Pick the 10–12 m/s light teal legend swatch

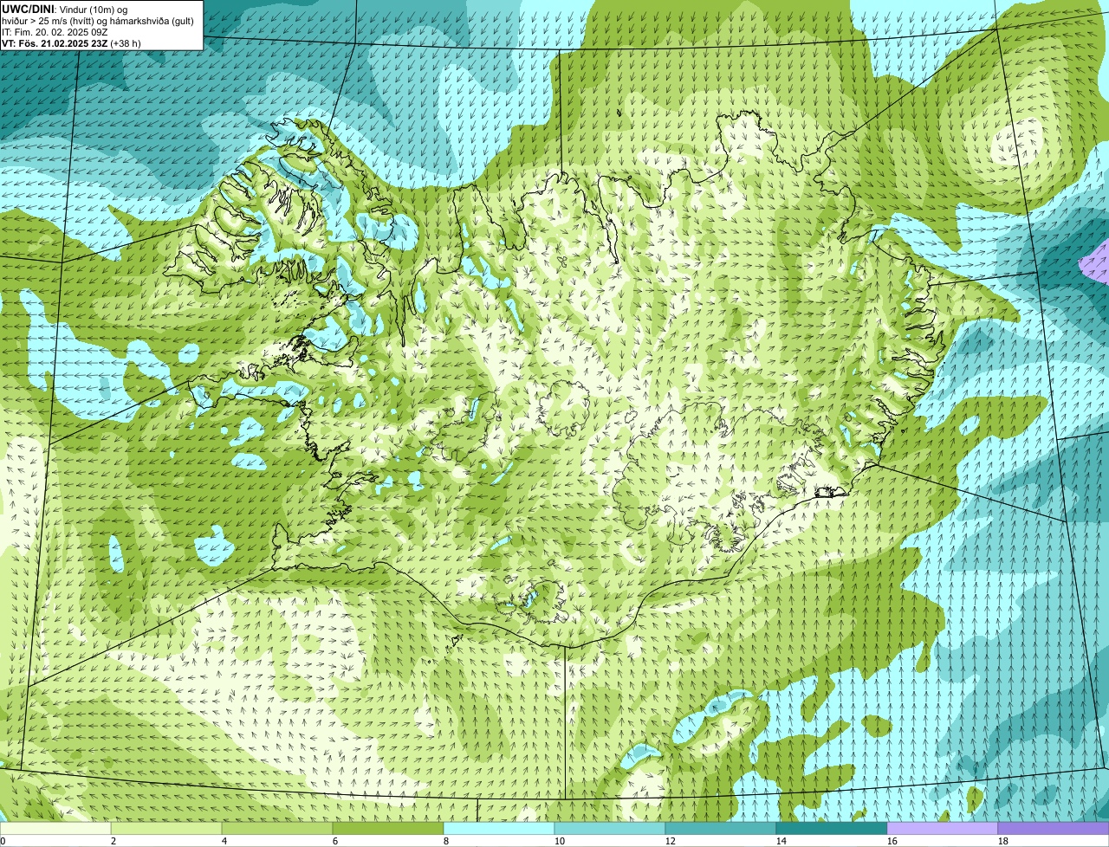point(610,828)
